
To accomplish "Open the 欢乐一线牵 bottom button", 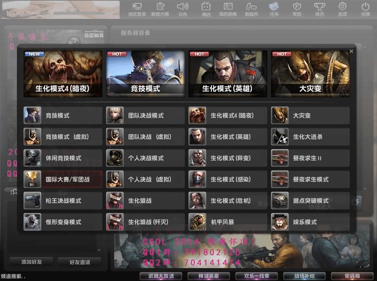I will point(257,276).
